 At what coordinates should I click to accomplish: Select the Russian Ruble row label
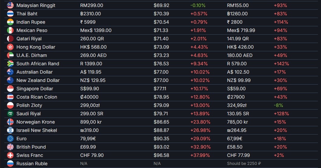[x=32, y=163]
